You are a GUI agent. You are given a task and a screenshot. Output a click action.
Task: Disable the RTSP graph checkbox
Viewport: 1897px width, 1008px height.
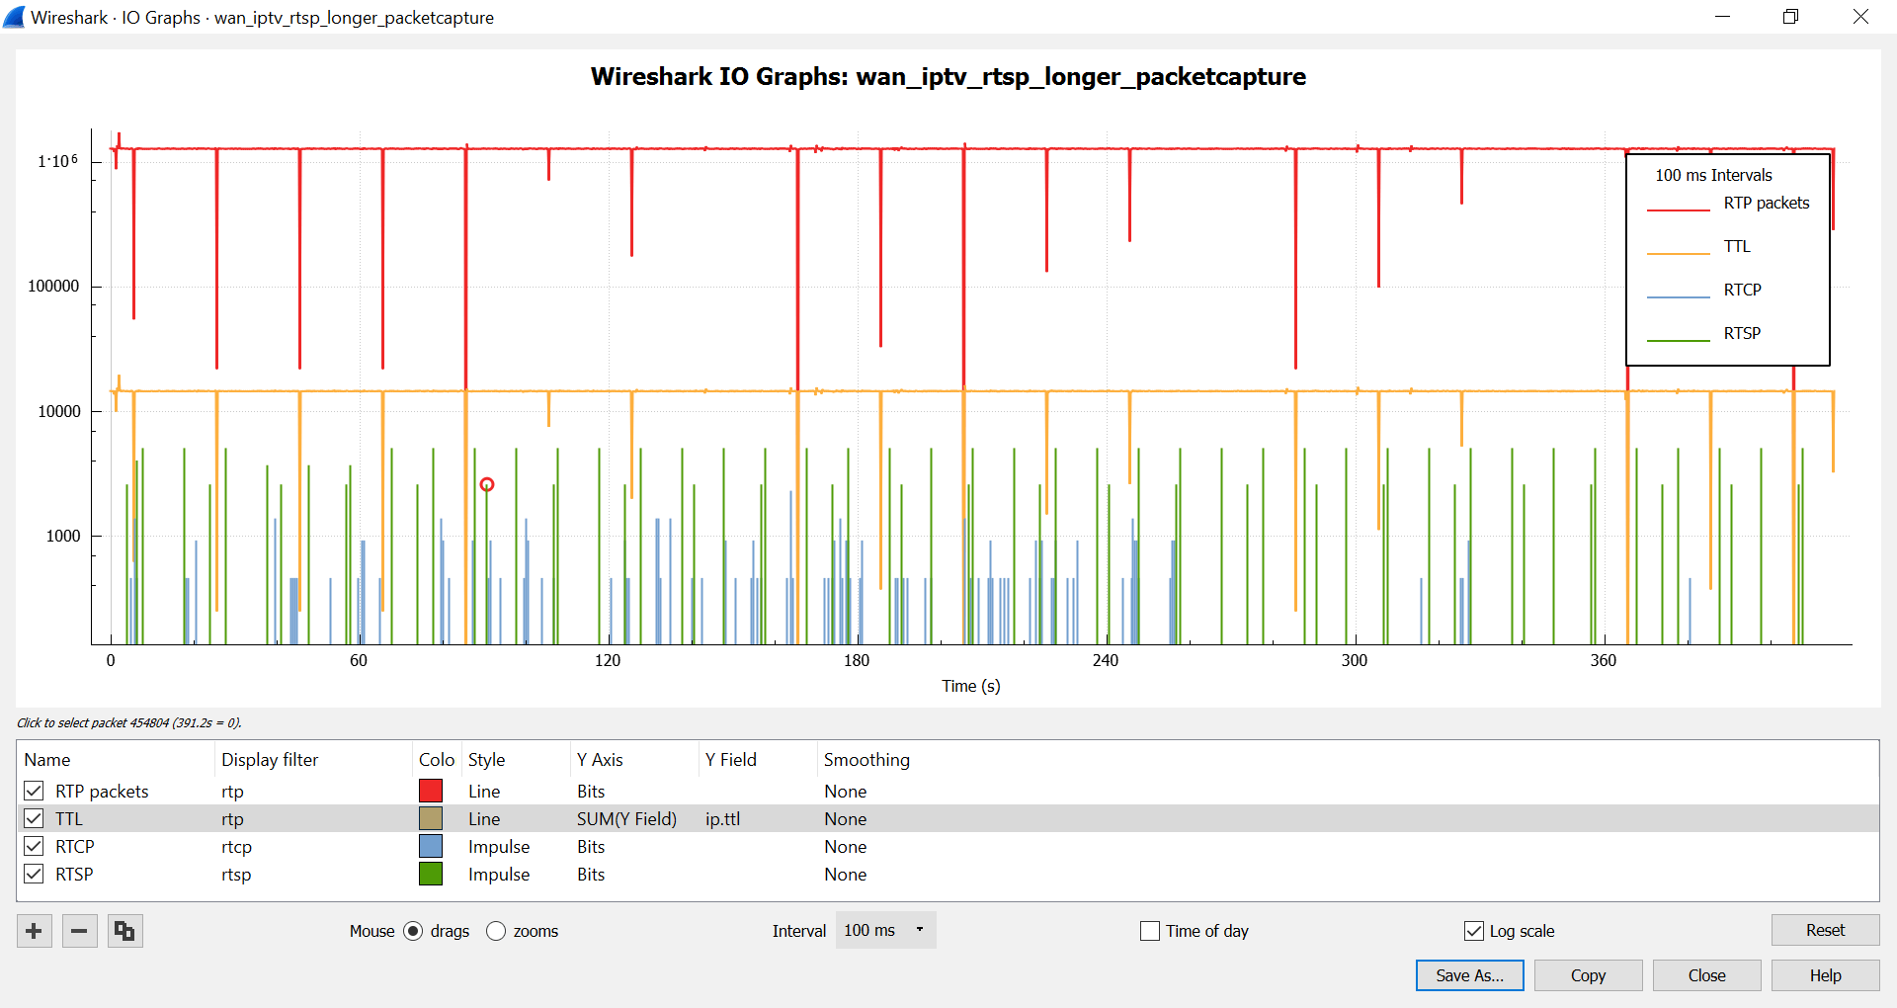point(35,874)
